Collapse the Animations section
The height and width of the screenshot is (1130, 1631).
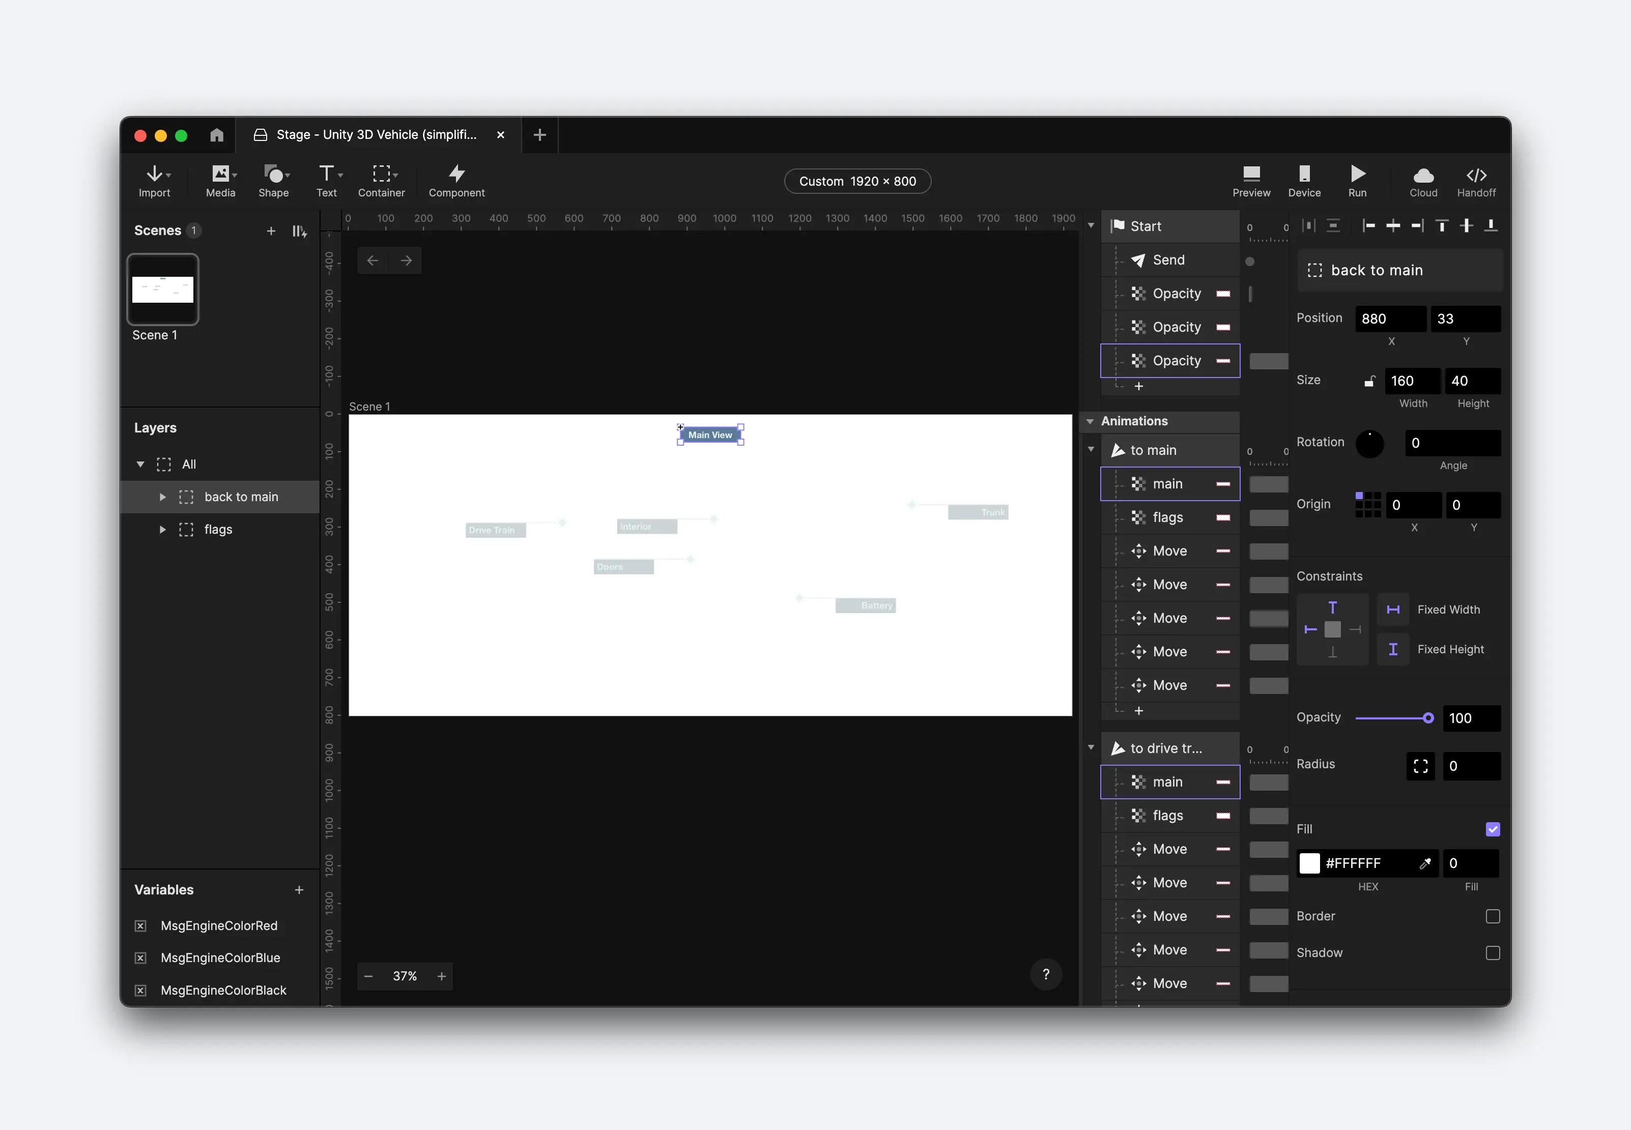[x=1090, y=421]
